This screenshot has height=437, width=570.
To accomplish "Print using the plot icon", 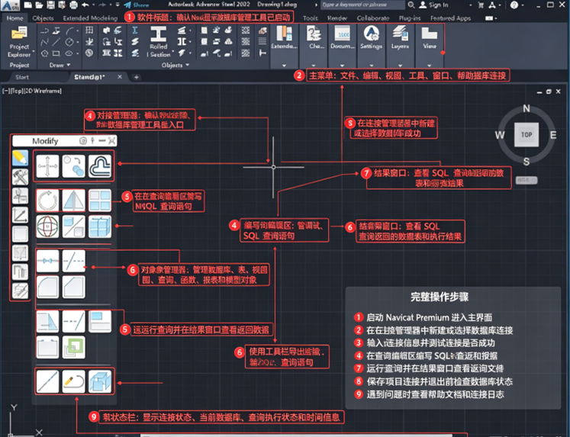I will tap(73, 5).
